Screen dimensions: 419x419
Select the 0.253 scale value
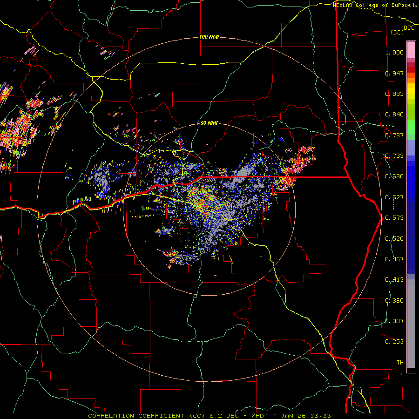point(394,342)
